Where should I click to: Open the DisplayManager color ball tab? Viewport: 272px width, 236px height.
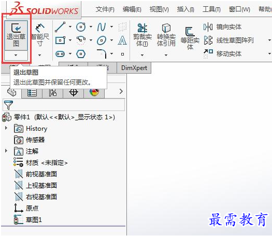[x=94, y=93]
